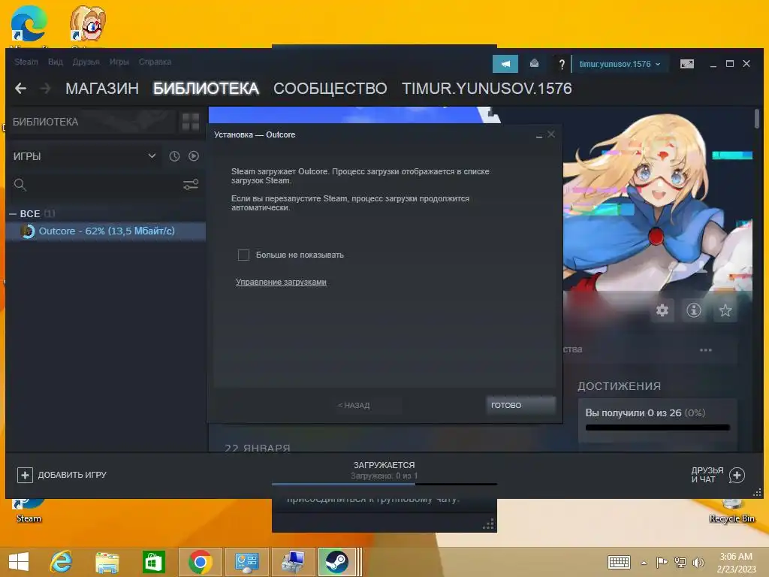
Task: Click the БИБЛИОТЕКА home button in sidebar
Action: 92,122
